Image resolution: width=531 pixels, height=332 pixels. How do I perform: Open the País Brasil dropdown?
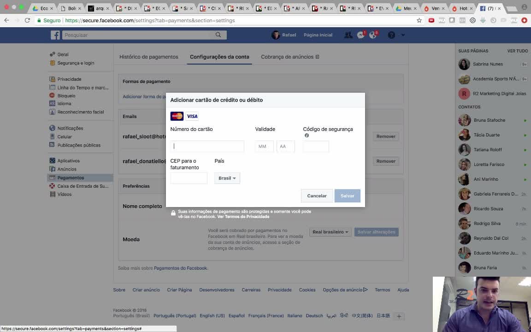point(227,178)
